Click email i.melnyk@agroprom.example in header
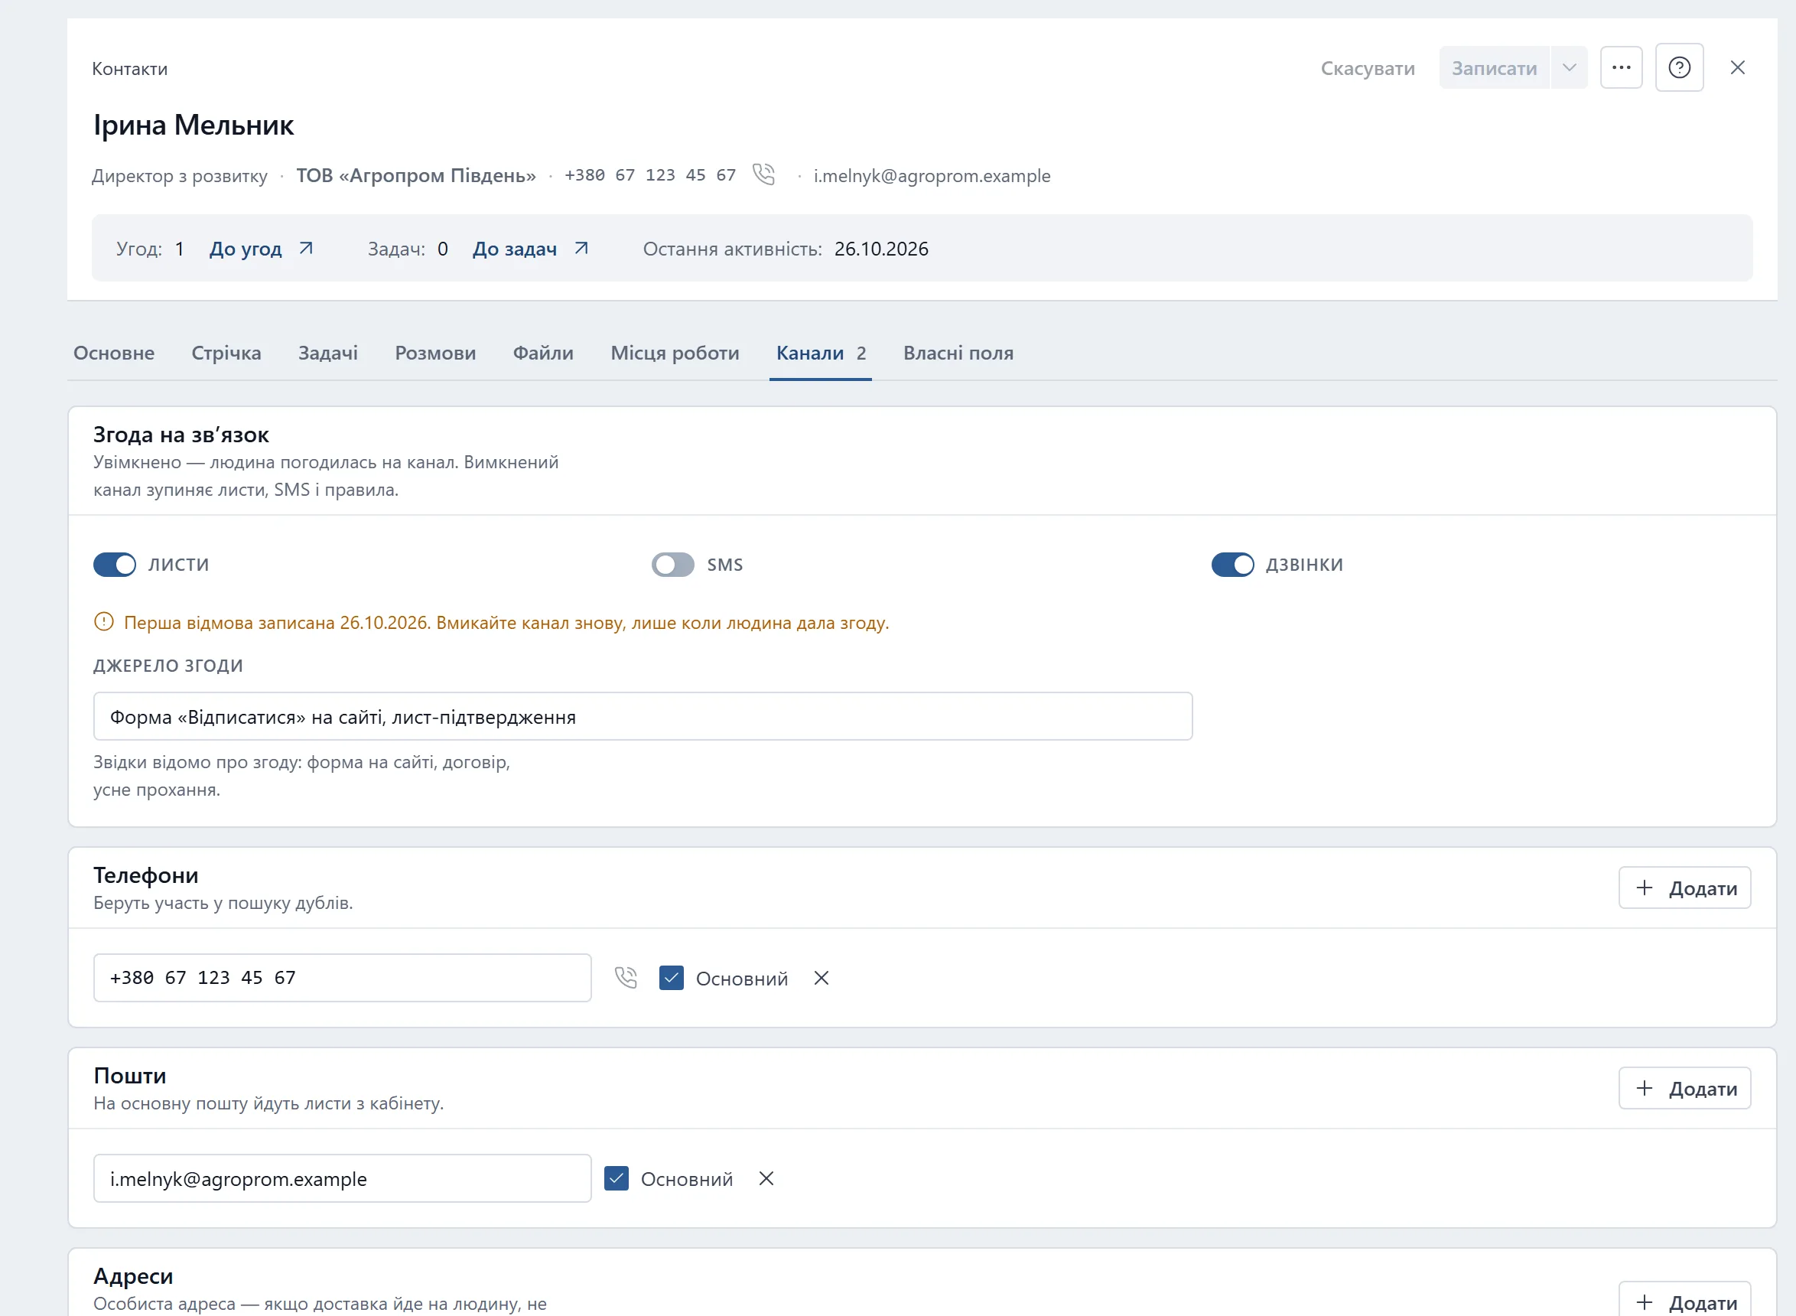1796x1316 pixels. coord(932,175)
